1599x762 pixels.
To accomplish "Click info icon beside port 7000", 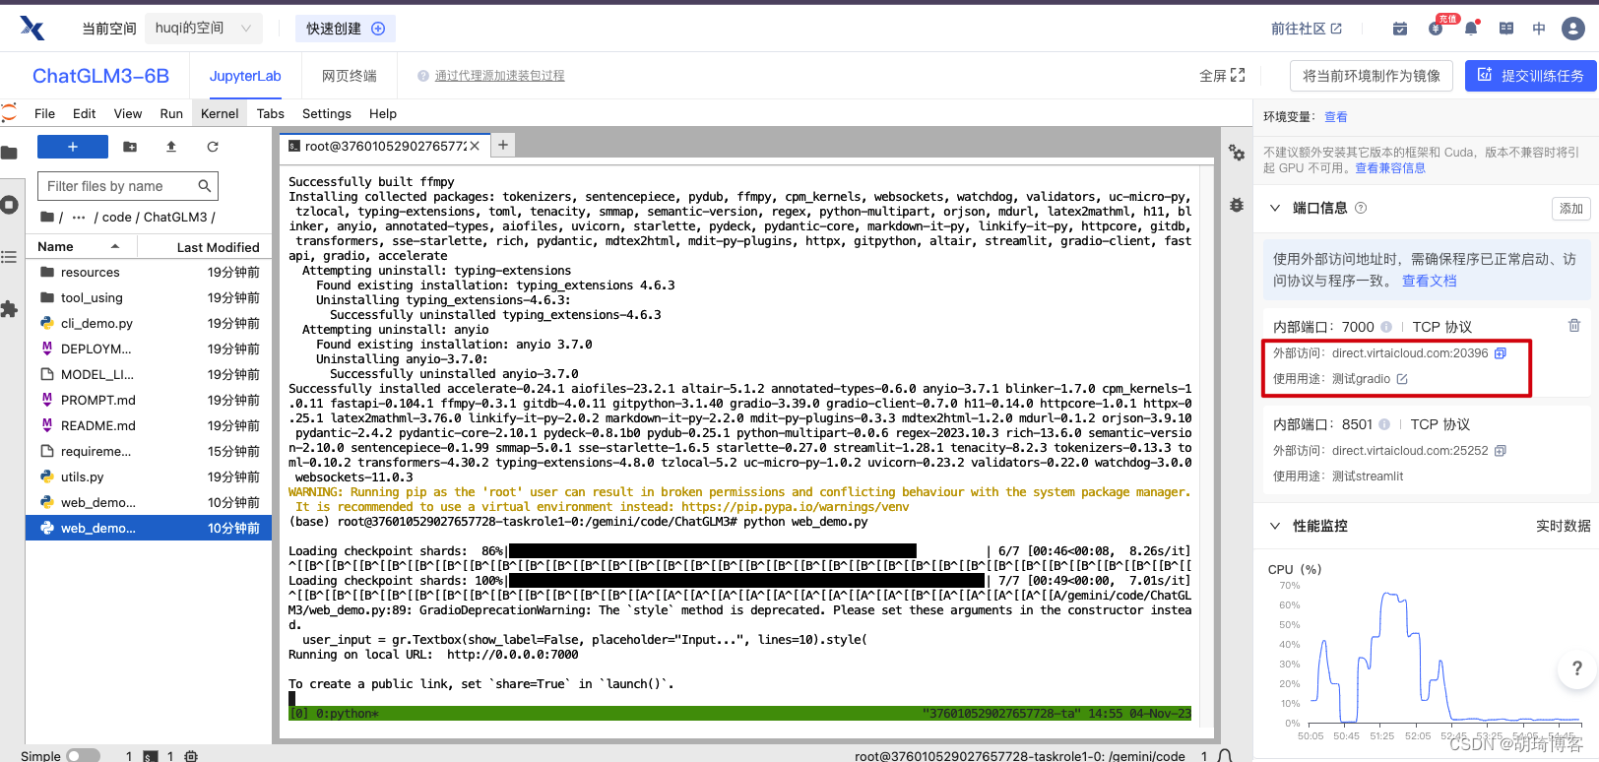I will tap(1386, 327).
